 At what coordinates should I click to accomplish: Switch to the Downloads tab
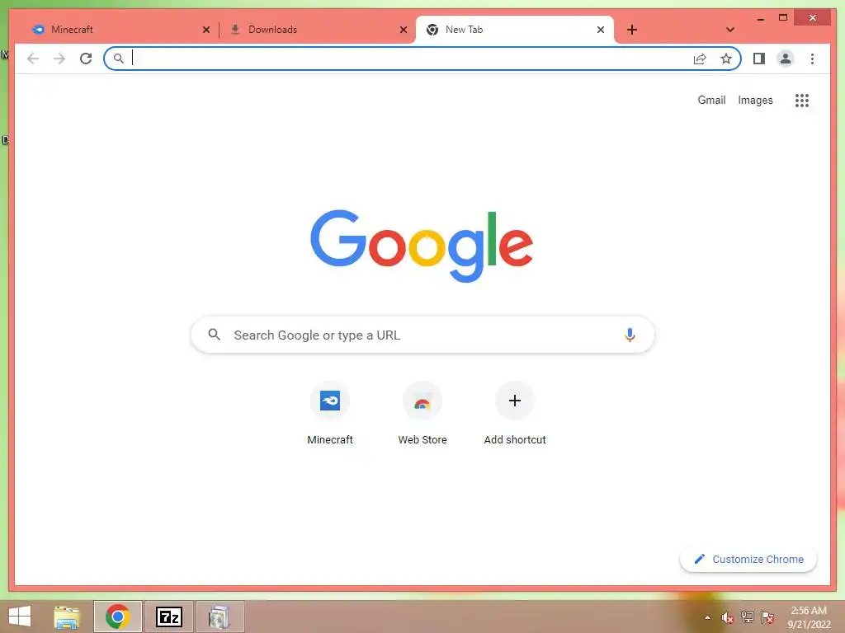pos(317,30)
